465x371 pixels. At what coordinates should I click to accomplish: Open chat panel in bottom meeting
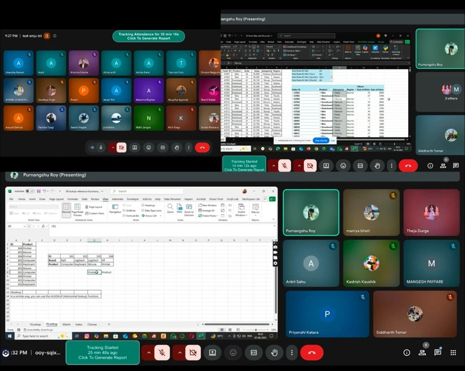tap(437, 353)
